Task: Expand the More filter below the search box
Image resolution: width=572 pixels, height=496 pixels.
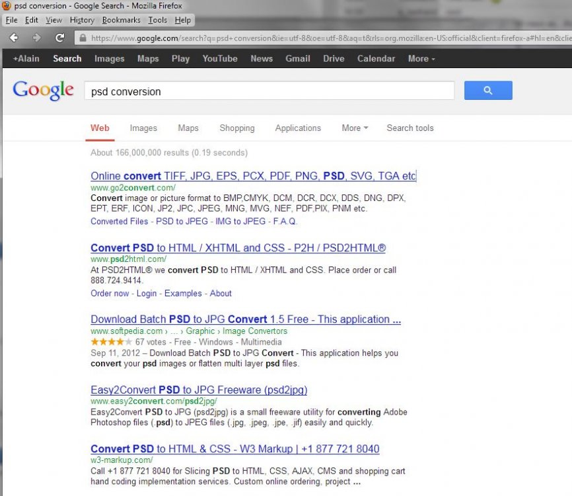Action: coord(354,128)
